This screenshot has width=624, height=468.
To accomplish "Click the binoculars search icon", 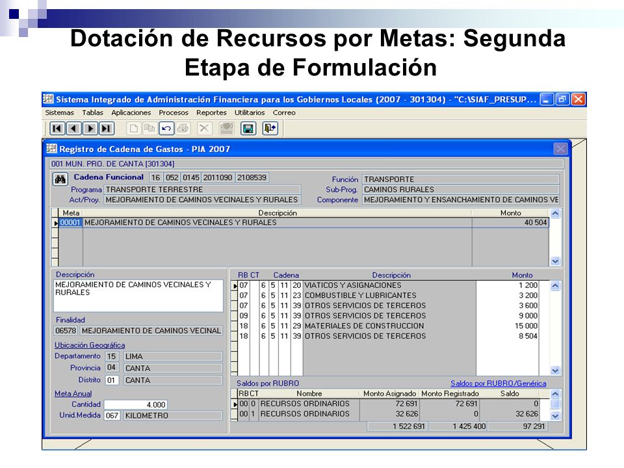I will [x=60, y=179].
